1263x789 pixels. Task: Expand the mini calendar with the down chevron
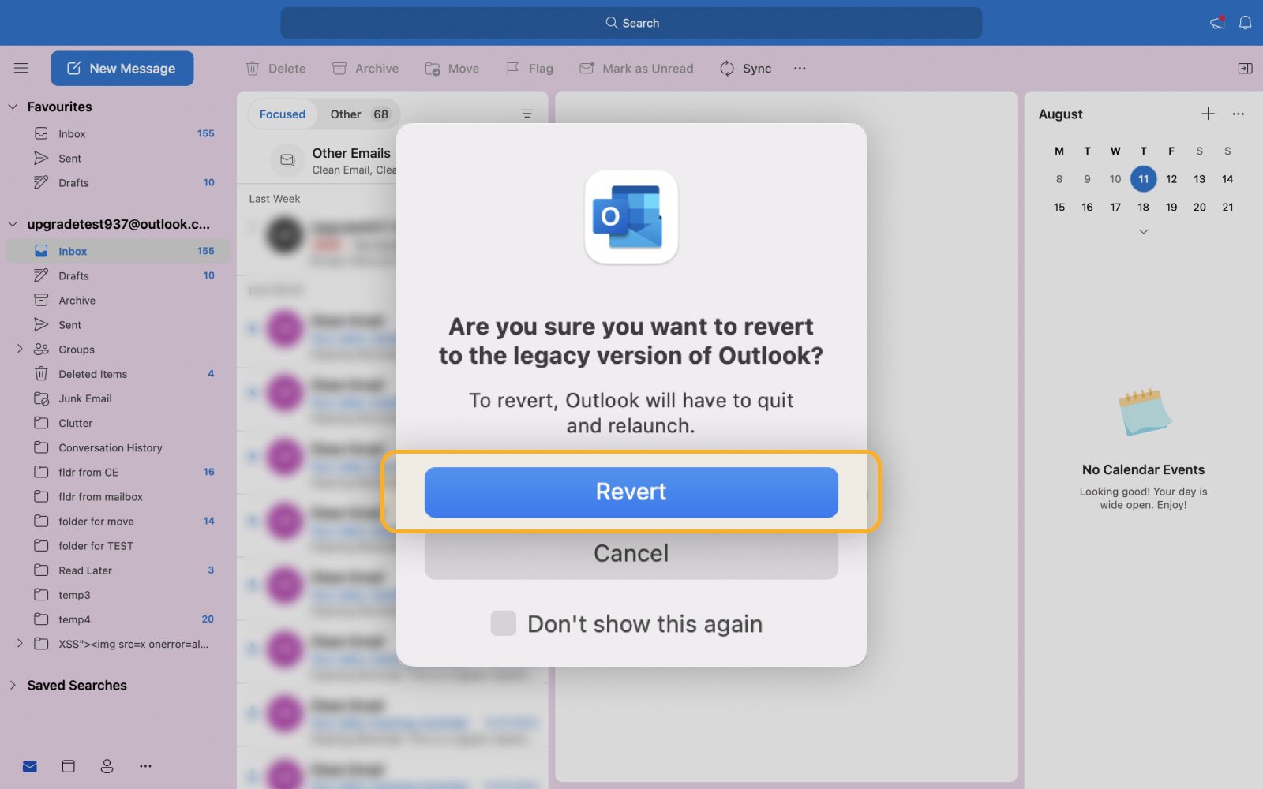pos(1143,232)
